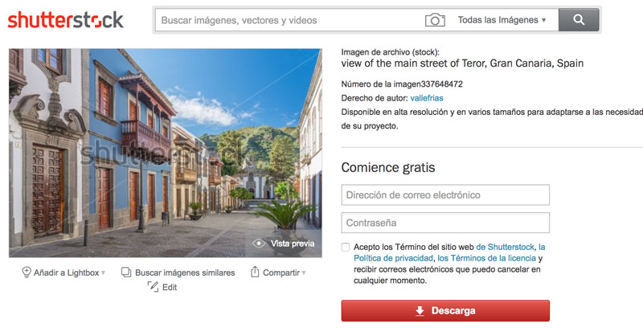Expand the Compartir dropdown arrow
The image size is (643, 332).
point(304,273)
